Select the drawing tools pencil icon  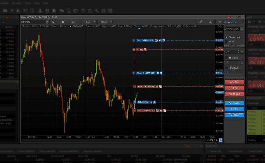pyautogui.click(x=201, y=22)
